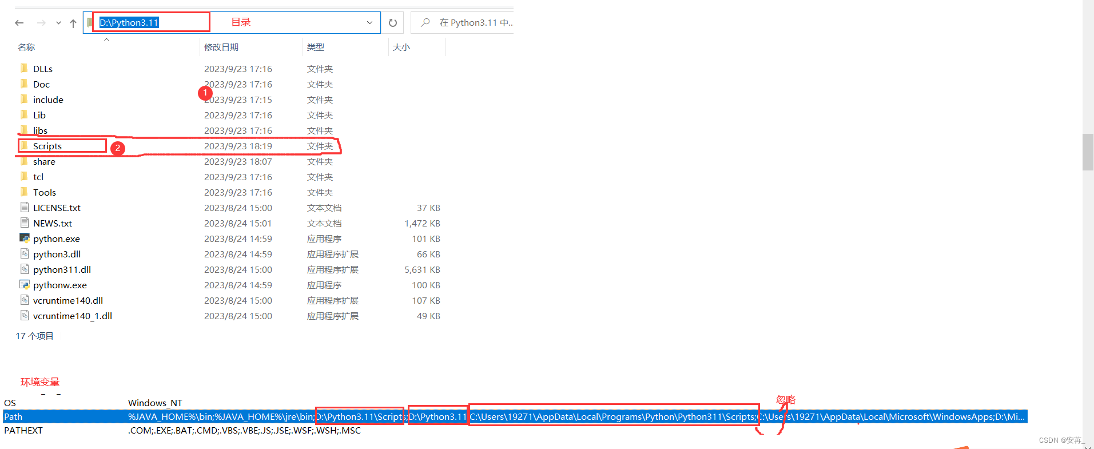Click the 应用程序 type of python.exe
Screen dimensions: 1094x449
pos(324,239)
